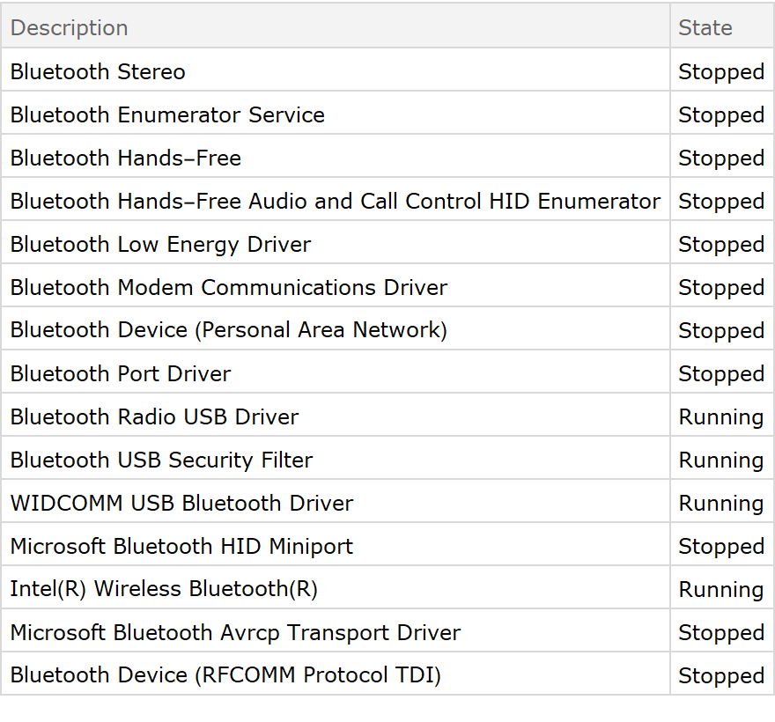Select Bluetooth Device (Personal Area Network)
This screenshot has width=775, height=722.
[x=229, y=330]
